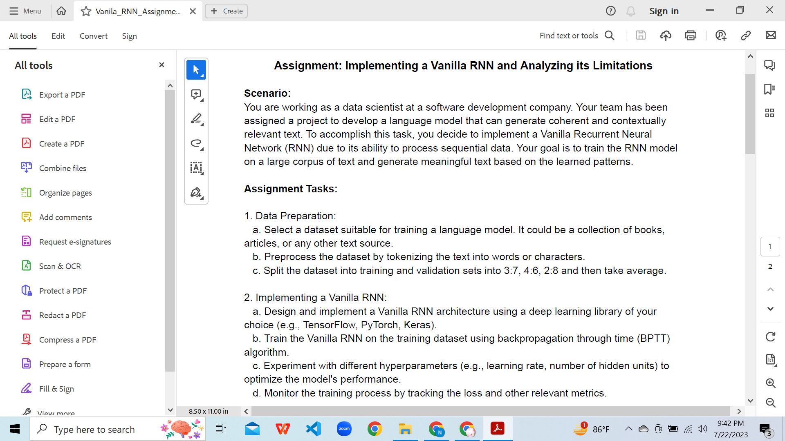The image size is (785, 441).
Task: Open Compress a PDF tool
Action: (58, 340)
